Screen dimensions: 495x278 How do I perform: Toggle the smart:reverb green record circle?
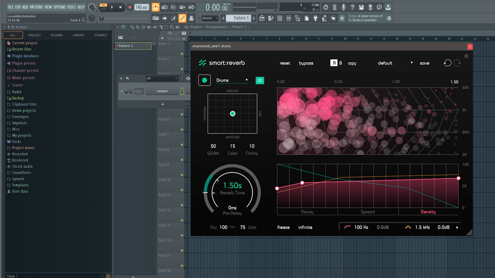click(204, 80)
